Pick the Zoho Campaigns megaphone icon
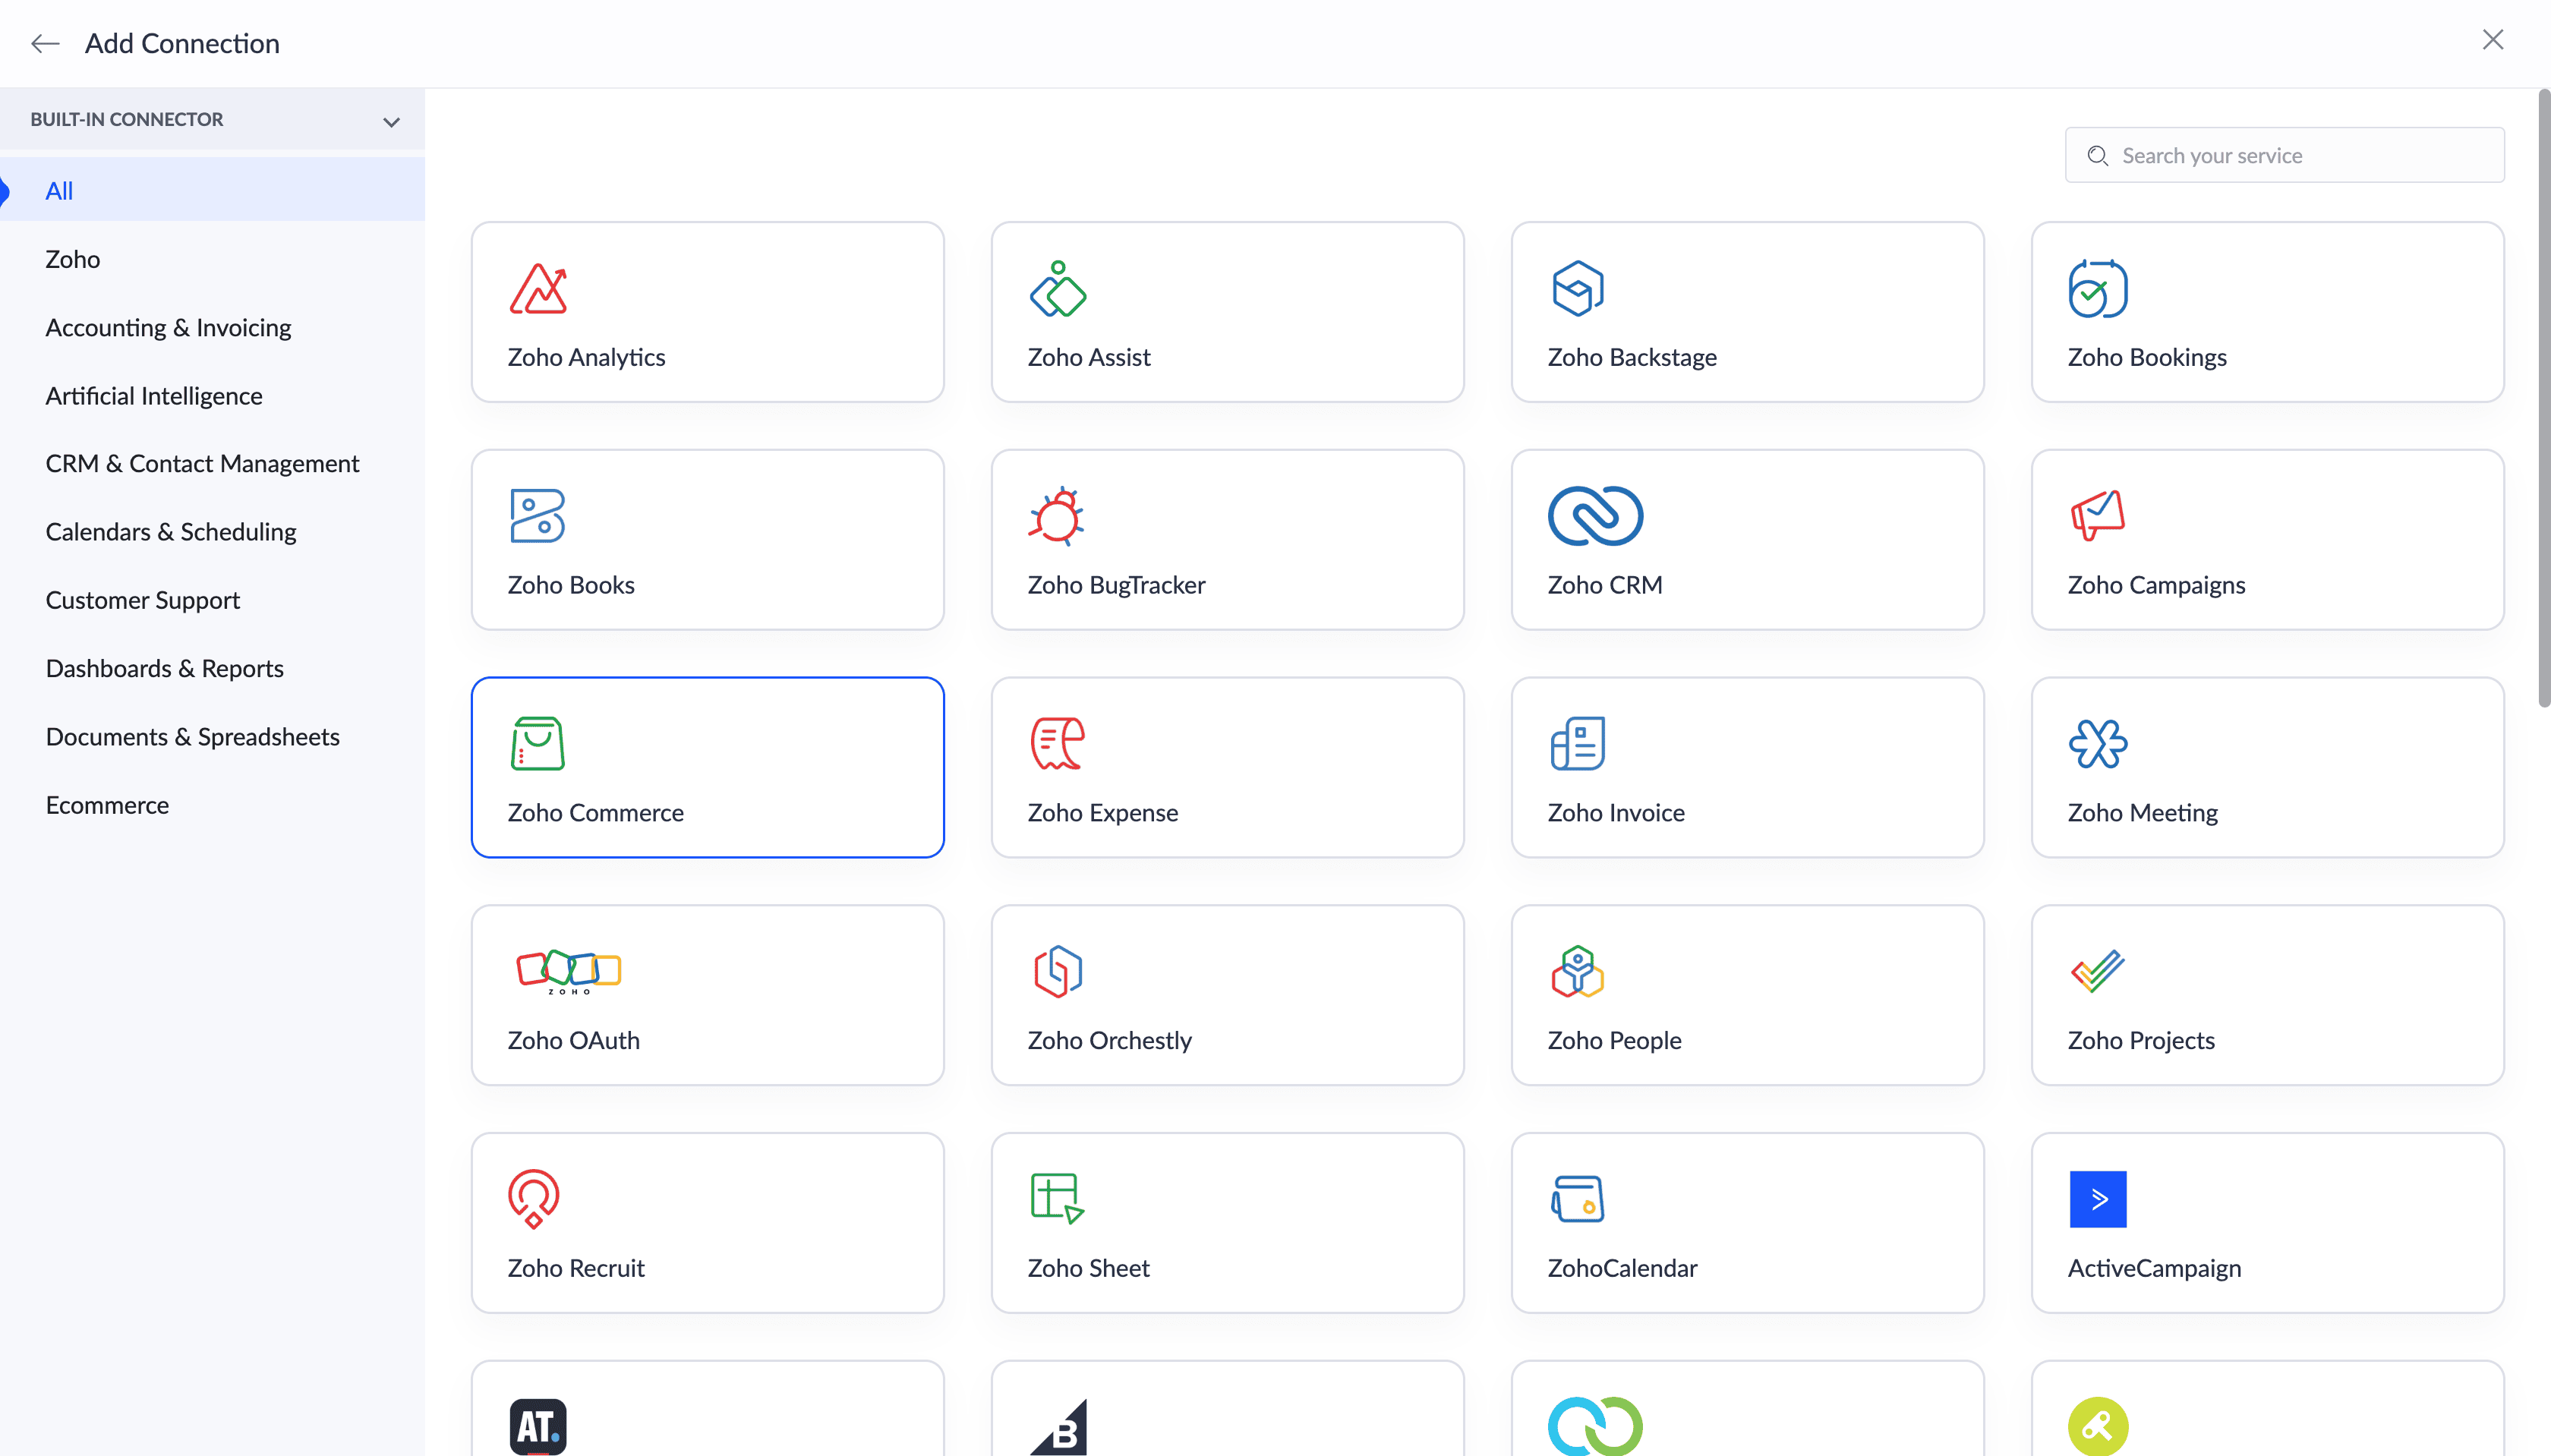The width and height of the screenshot is (2551, 1456). (x=2097, y=516)
